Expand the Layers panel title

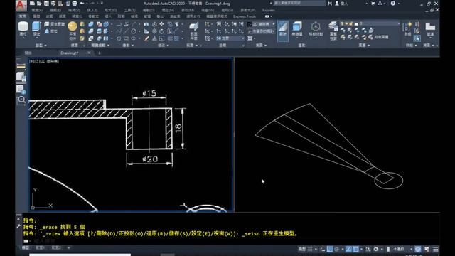click(x=364, y=46)
